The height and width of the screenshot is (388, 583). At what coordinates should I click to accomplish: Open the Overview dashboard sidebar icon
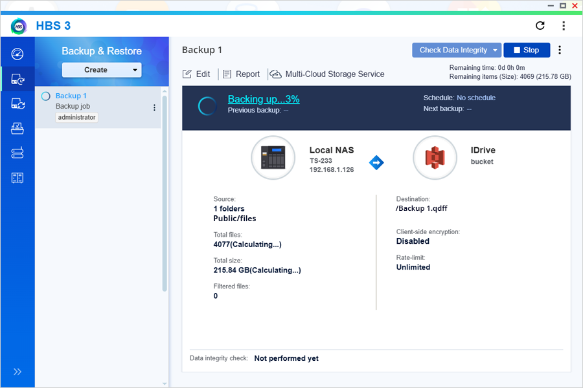[17, 54]
